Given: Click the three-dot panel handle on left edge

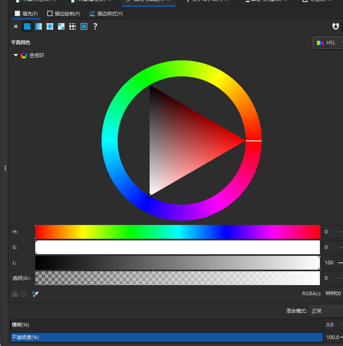Looking at the screenshot, I should [5, 168].
